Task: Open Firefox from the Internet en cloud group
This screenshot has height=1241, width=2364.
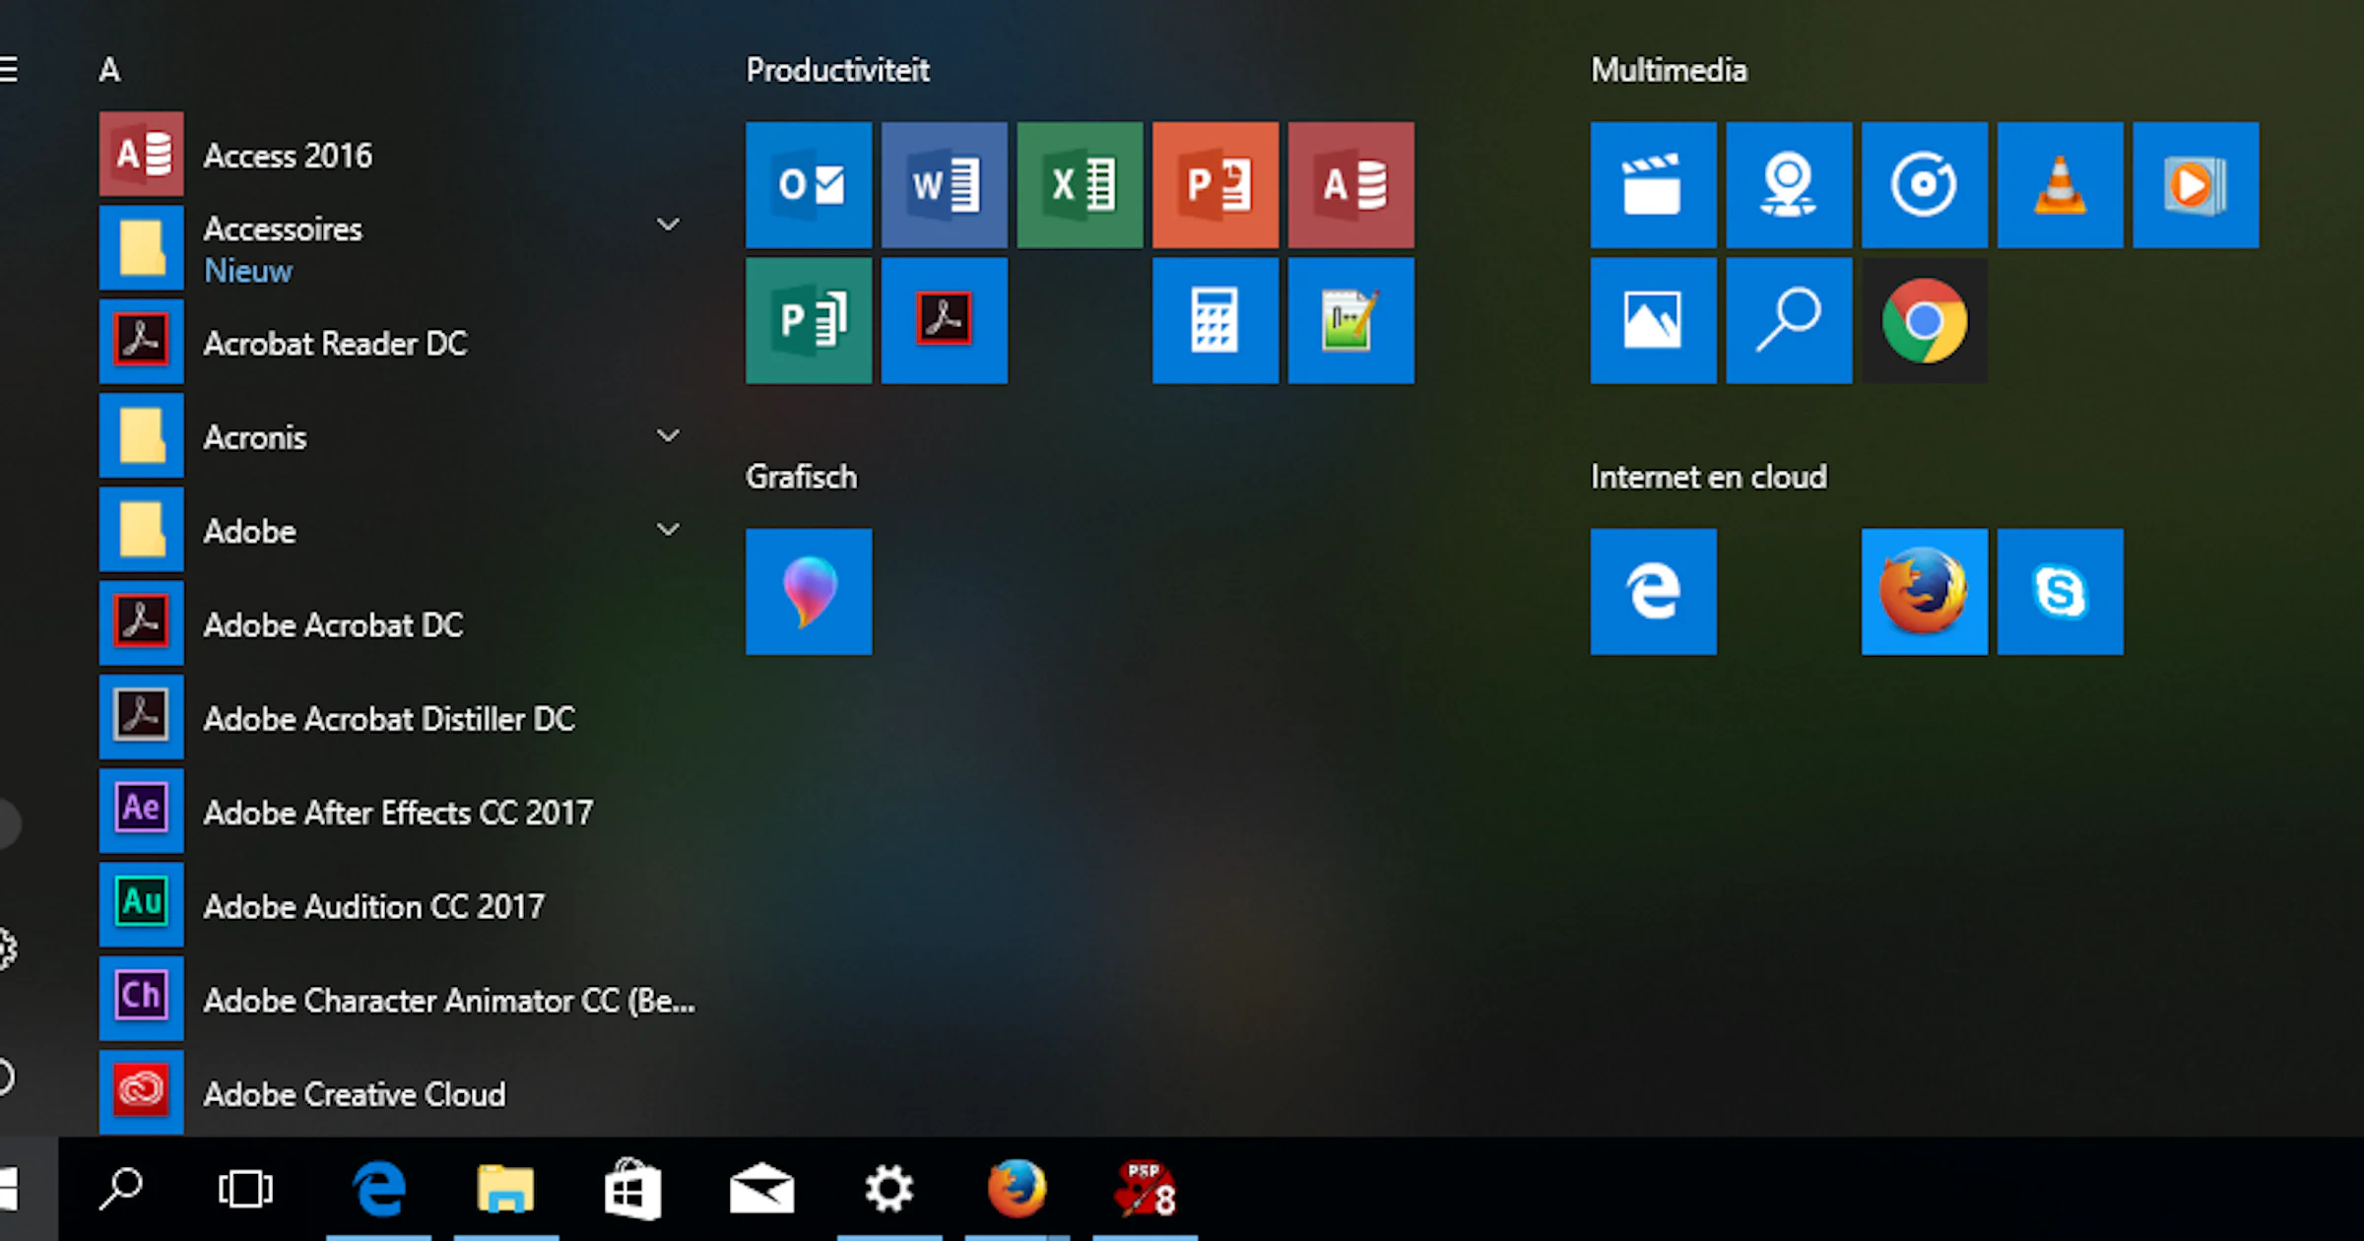Action: tap(1923, 591)
